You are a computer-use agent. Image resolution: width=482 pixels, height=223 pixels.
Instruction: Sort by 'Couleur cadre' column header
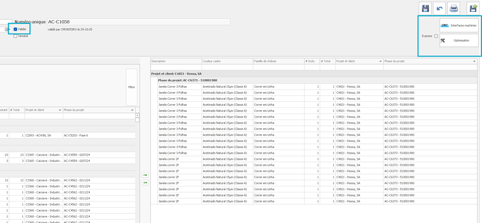tap(227, 61)
